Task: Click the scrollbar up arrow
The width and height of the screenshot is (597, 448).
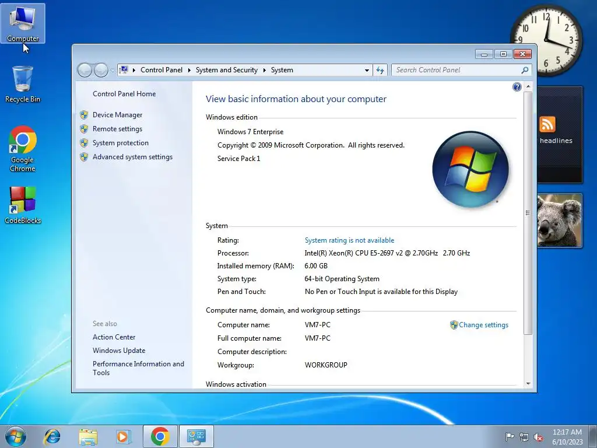Action: coord(528,86)
